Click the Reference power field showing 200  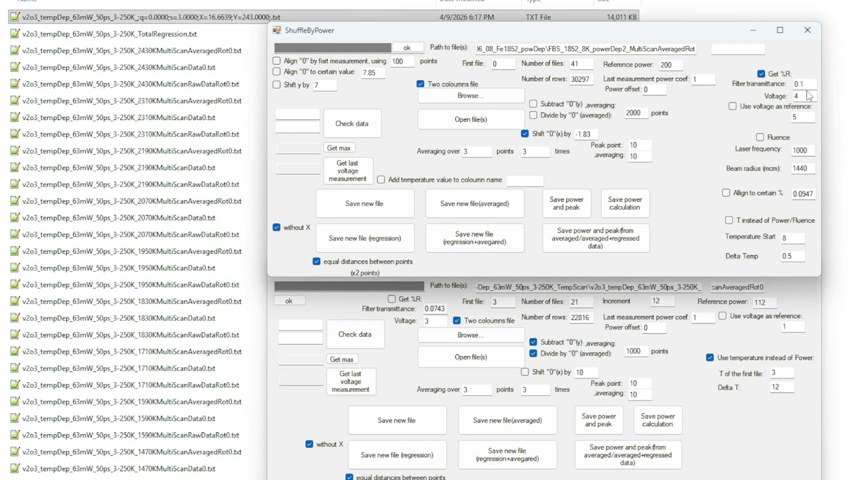(671, 65)
